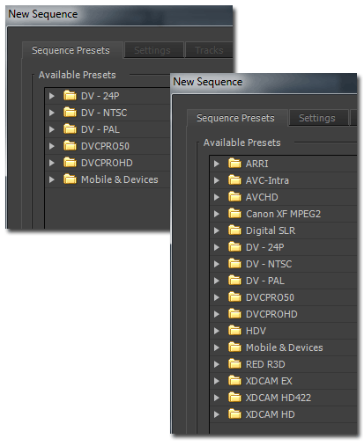
Task: Select the ARRI label in preset list
Action: [x=256, y=164]
